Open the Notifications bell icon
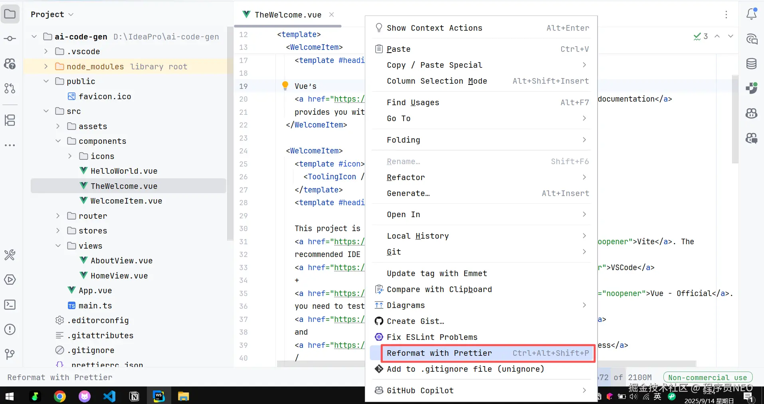The height and width of the screenshot is (404, 764). [752, 14]
